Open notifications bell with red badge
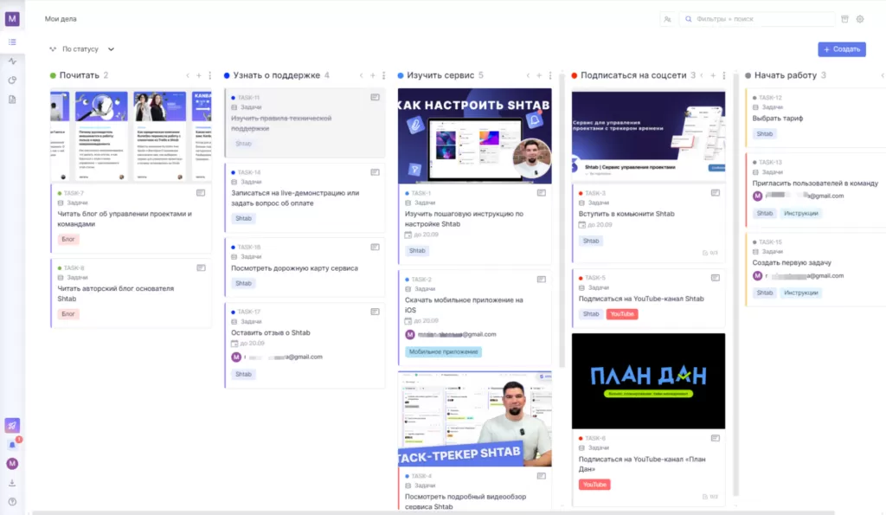This screenshot has width=886, height=515. click(x=12, y=444)
